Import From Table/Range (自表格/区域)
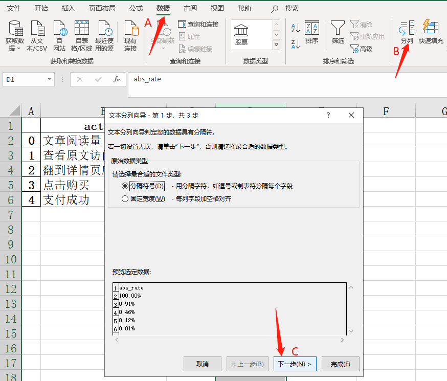This screenshot has width=447, height=381. 81,36
